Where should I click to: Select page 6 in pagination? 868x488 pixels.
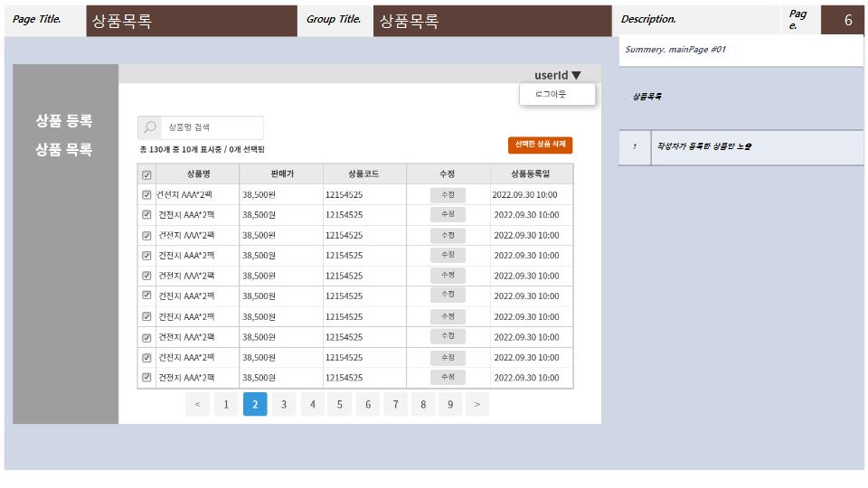point(368,405)
